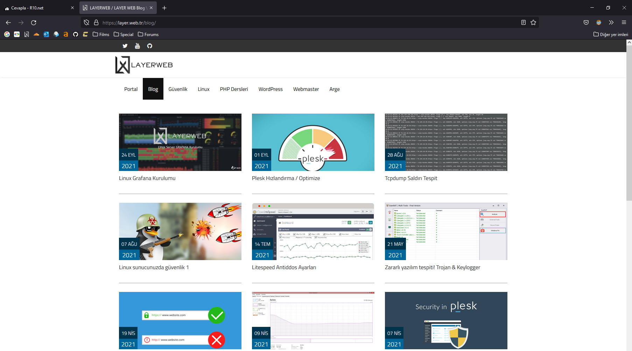Image resolution: width=632 pixels, height=351 pixels.
Task: Open the Google bookmark
Action: point(7,34)
